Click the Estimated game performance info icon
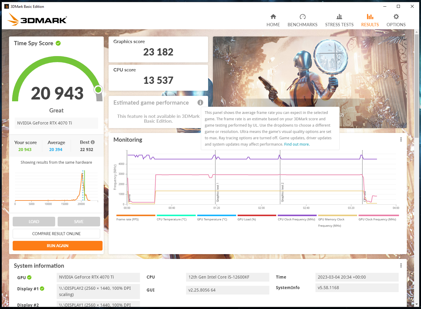421x309 pixels. click(x=200, y=102)
